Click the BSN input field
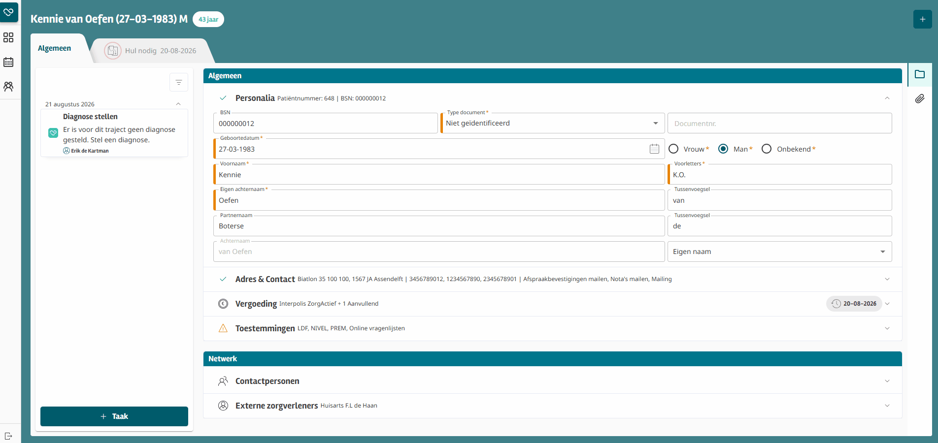The image size is (938, 443). [x=326, y=123]
